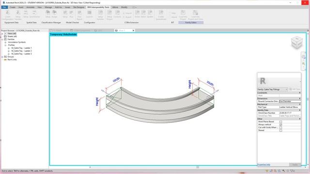Select the Revit Links tree item
This screenshot has height=174, width=310.
(12, 59)
